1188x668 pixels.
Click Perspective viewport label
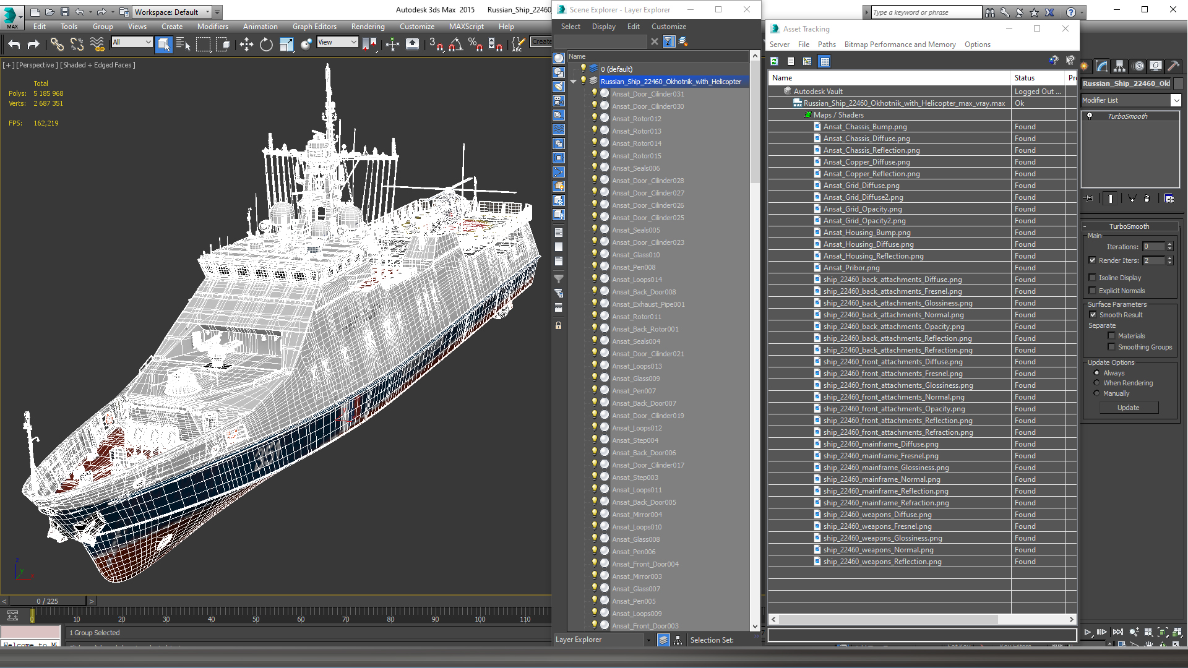37,65
